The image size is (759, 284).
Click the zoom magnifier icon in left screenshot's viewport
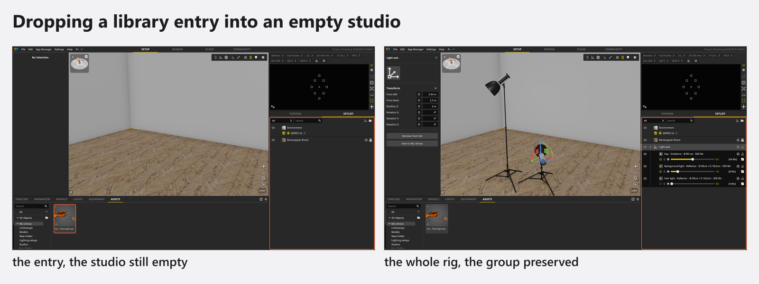pyautogui.click(x=264, y=178)
